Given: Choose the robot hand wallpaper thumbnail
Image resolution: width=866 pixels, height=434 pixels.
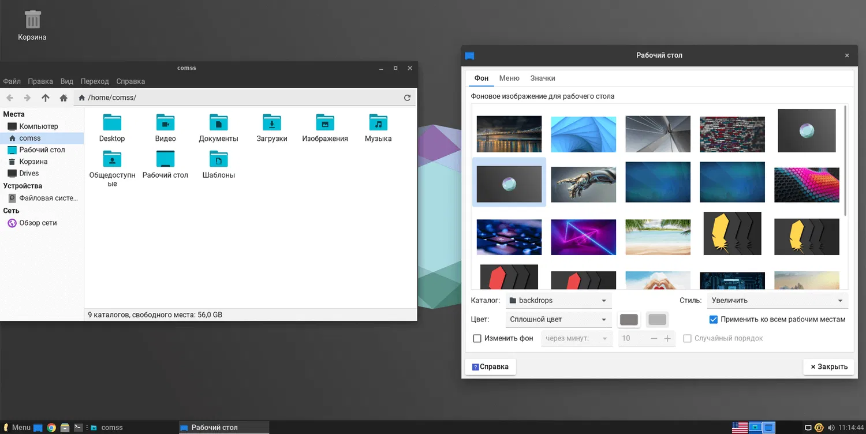Looking at the screenshot, I should tap(584, 185).
